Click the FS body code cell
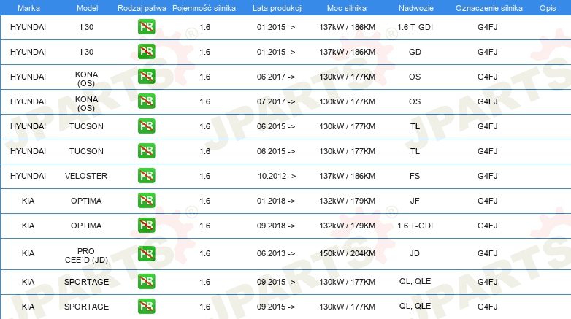Viewport: 571px width, 319px height. [x=415, y=176]
